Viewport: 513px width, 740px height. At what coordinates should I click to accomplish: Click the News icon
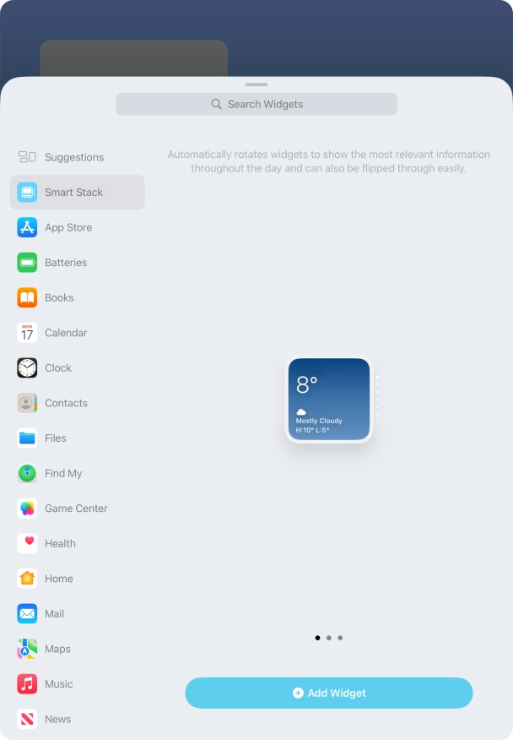pos(27,719)
